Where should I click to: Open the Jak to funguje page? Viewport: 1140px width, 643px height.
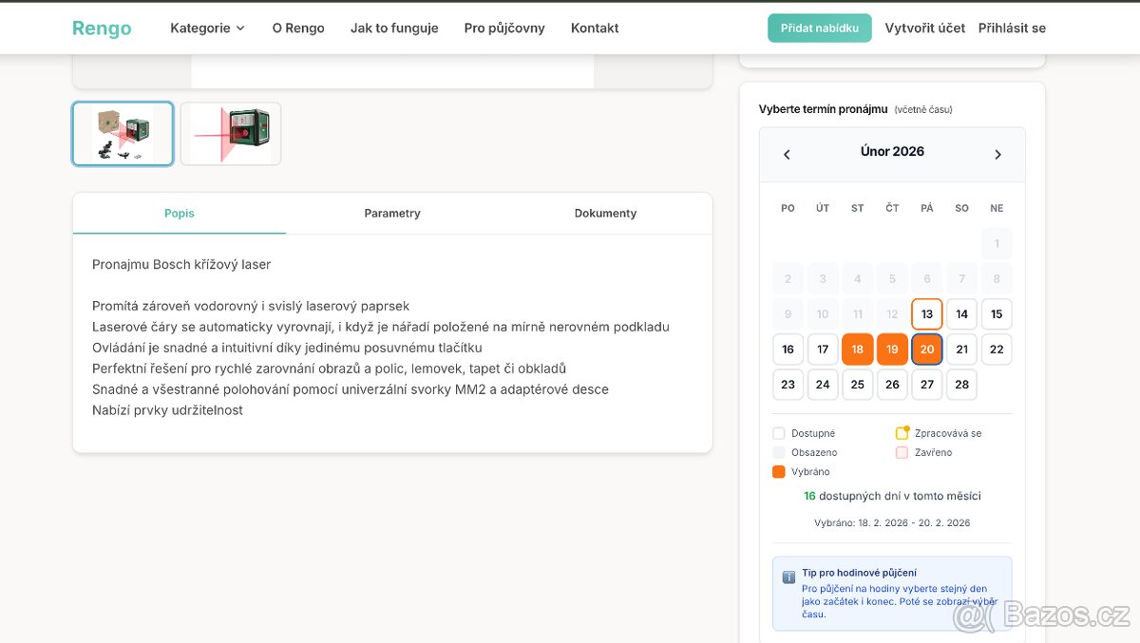click(394, 28)
